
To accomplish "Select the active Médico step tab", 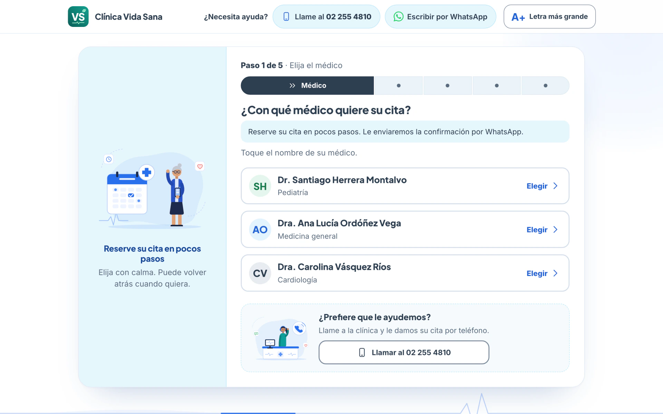I will [x=307, y=86].
